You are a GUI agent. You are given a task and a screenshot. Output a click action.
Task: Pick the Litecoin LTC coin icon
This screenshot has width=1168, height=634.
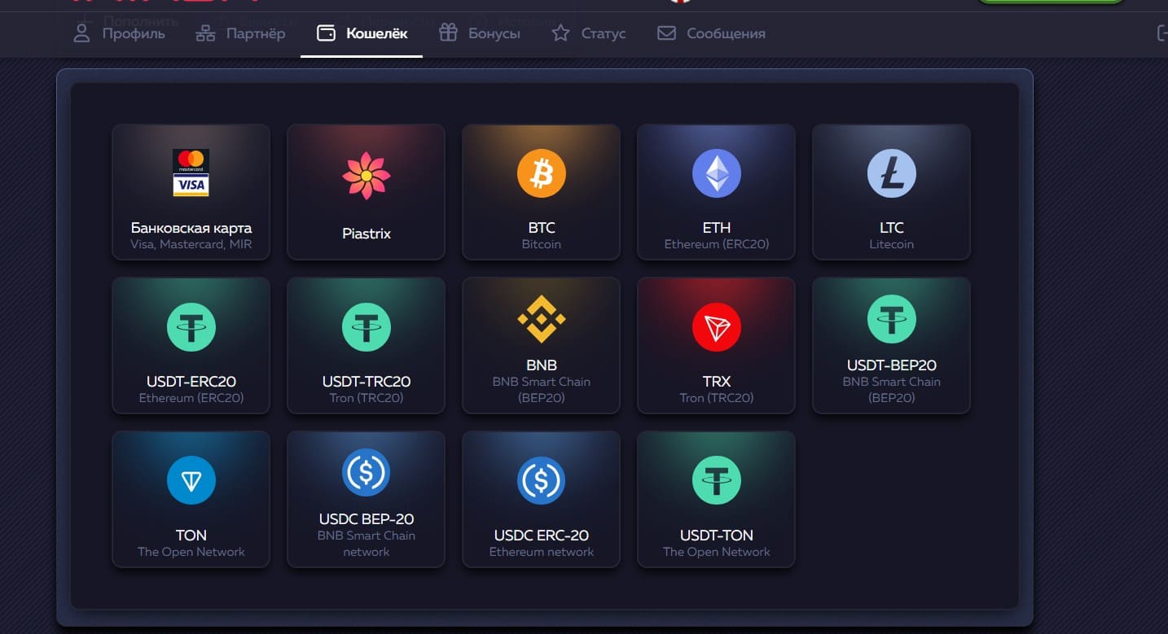point(891,173)
